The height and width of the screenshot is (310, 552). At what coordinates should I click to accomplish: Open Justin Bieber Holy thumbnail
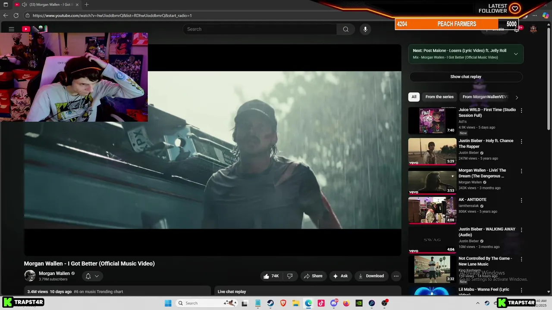[432, 151]
